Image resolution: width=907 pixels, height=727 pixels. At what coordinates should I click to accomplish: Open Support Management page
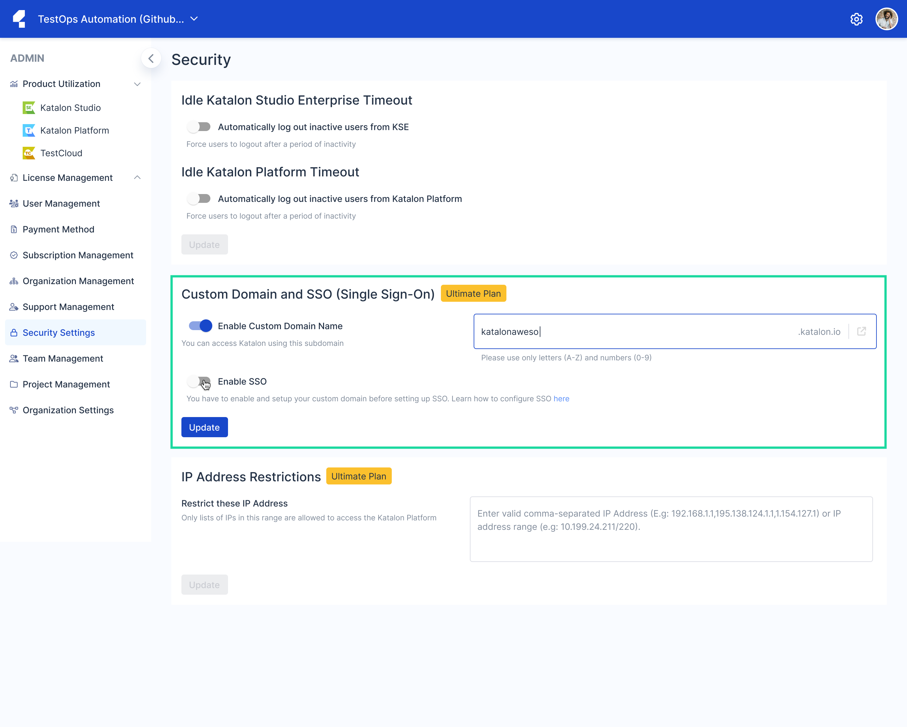click(x=68, y=307)
